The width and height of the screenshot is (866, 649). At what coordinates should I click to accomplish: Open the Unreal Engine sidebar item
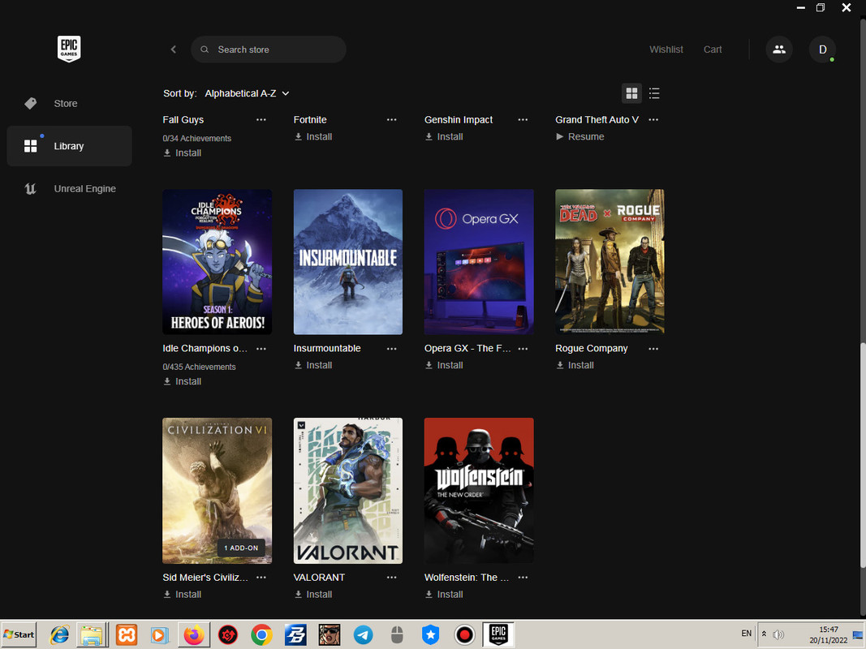pyautogui.click(x=70, y=189)
